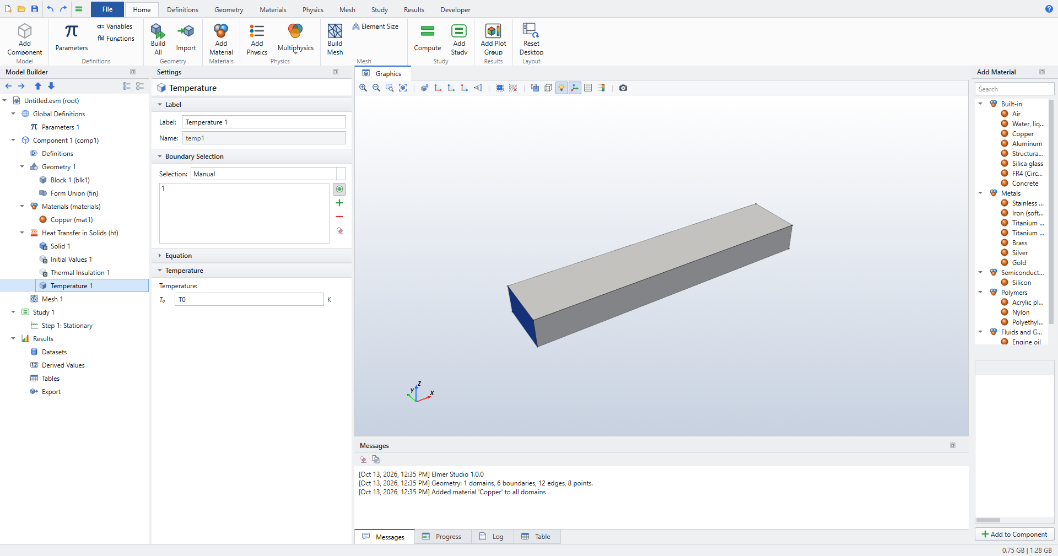Viewport: 1058px width, 556px height.
Task: Click the Variables button
Action: pyautogui.click(x=115, y=26)
